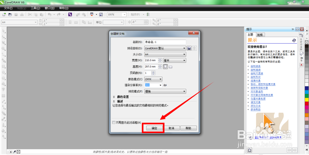Screen dimensions: 309x155
Task: Open the 获得帮助 hint link
Action: point(256,110)
